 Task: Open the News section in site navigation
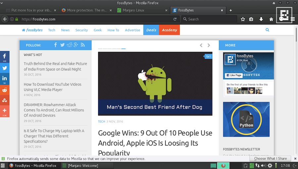65,30
